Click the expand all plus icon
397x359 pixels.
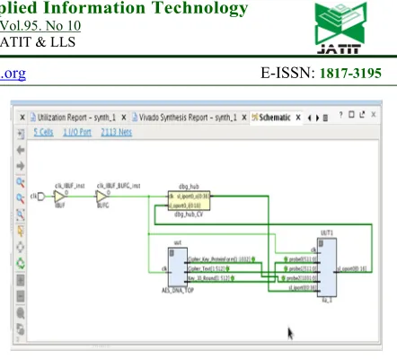[x=21, y=280]
